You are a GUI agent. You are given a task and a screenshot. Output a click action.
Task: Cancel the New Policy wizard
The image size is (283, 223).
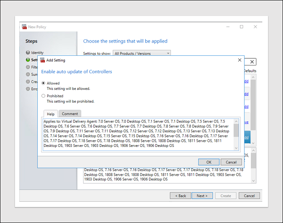[249, 196]
